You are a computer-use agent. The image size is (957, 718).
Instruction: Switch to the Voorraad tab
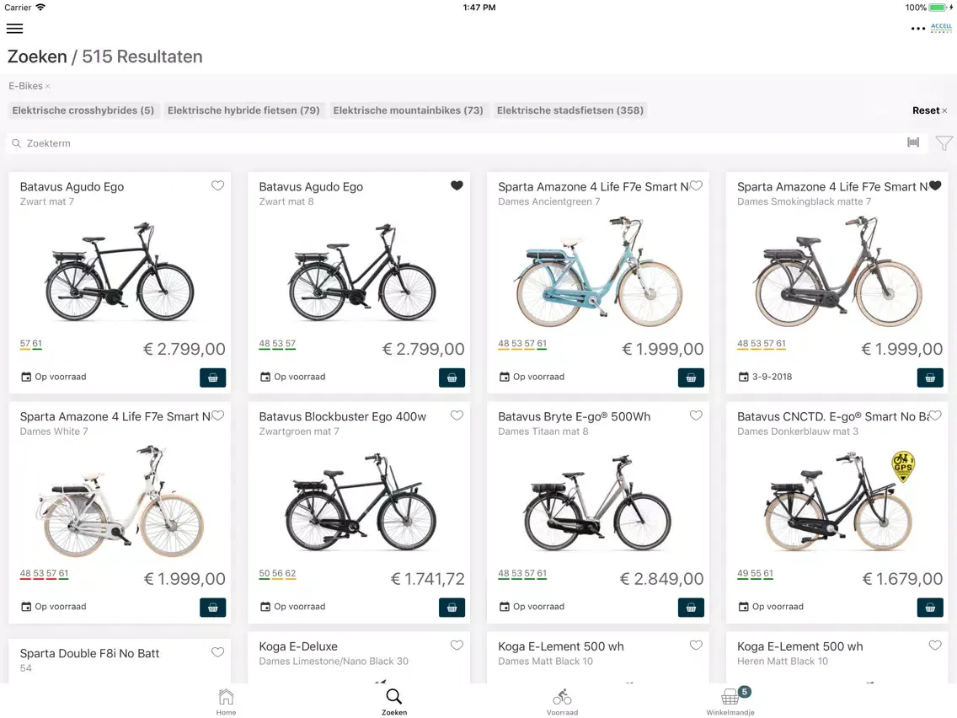562,702
